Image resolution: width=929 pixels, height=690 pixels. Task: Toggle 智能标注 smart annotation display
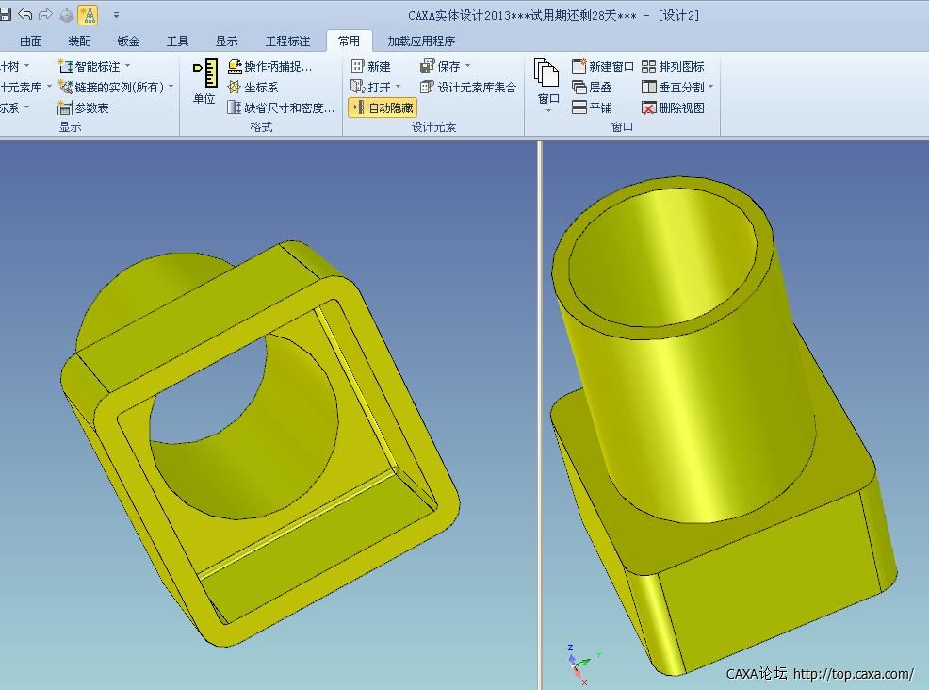tap(65, 67)
